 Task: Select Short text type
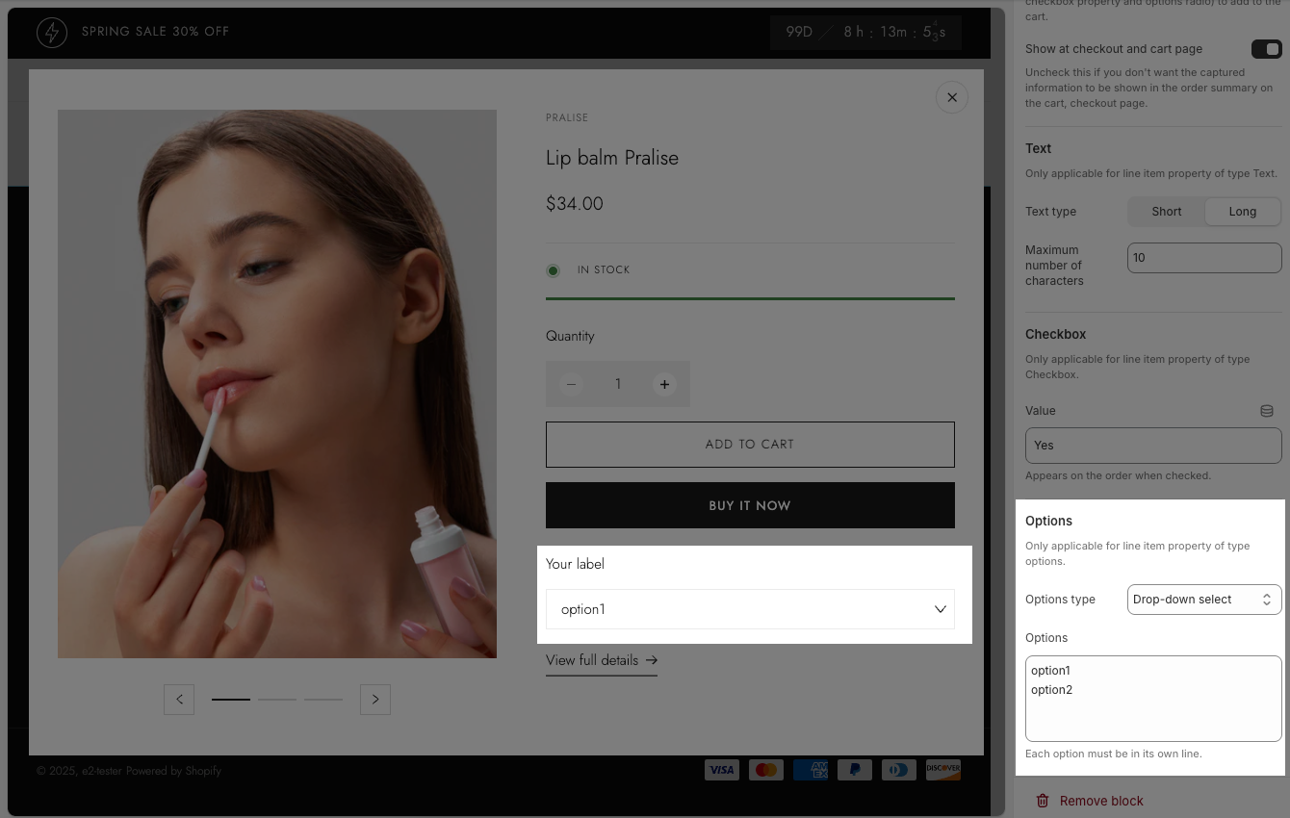click(x=1166, y=212)
